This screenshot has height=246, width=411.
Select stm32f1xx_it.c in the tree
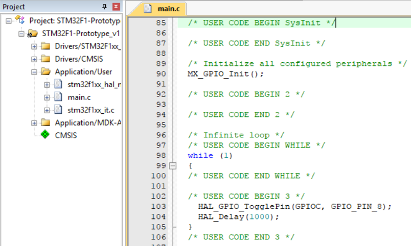pyautogui.click(x=91, y=110)
